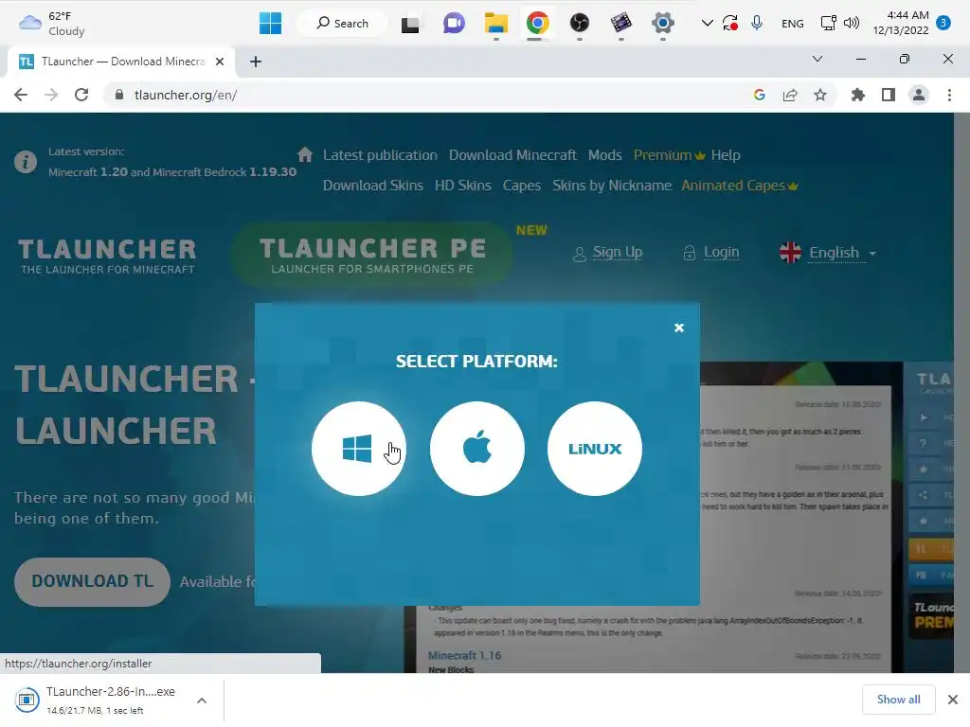The image size is (970, 727).
Task: Click the page vertical scrollbar
Action: (962, 393)
